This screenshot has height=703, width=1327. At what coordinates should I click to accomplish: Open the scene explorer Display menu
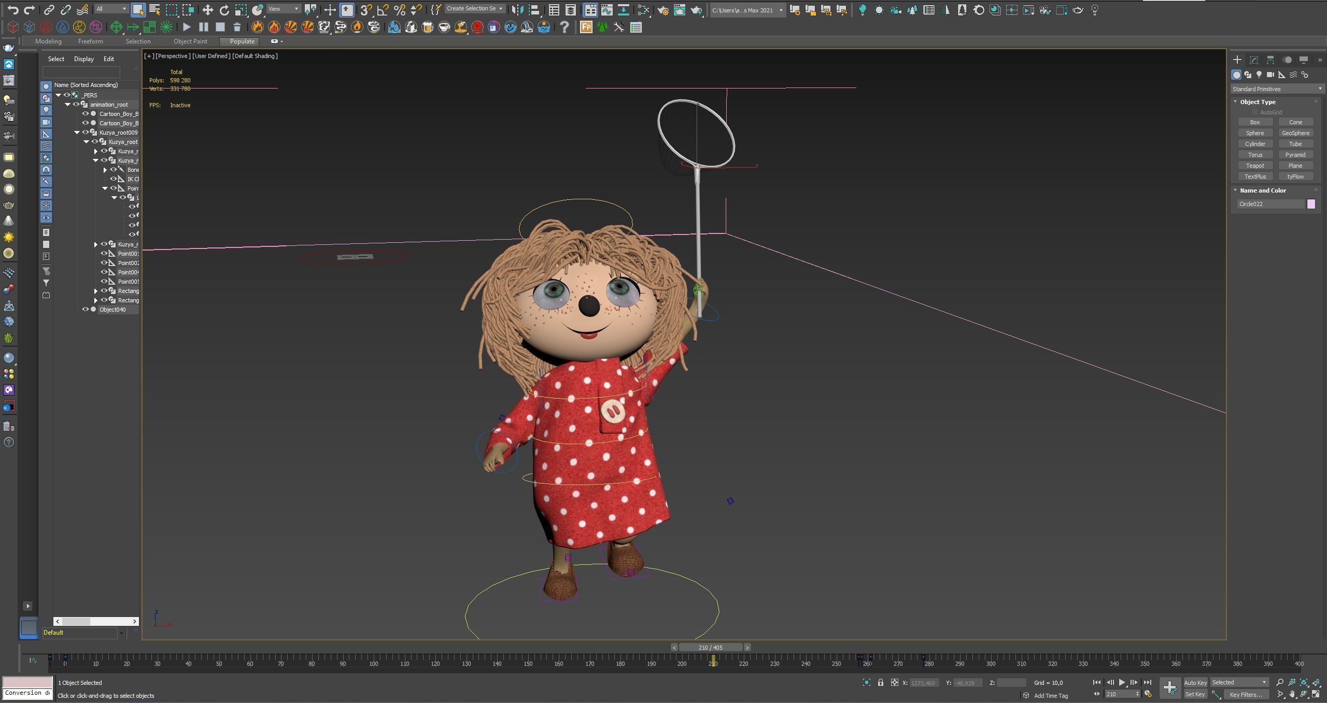click(x=83, y=59)
